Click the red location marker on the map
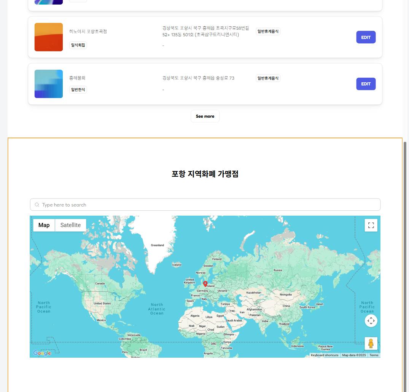The width and height of the screenshot is (409, 392). pos(205,284)
